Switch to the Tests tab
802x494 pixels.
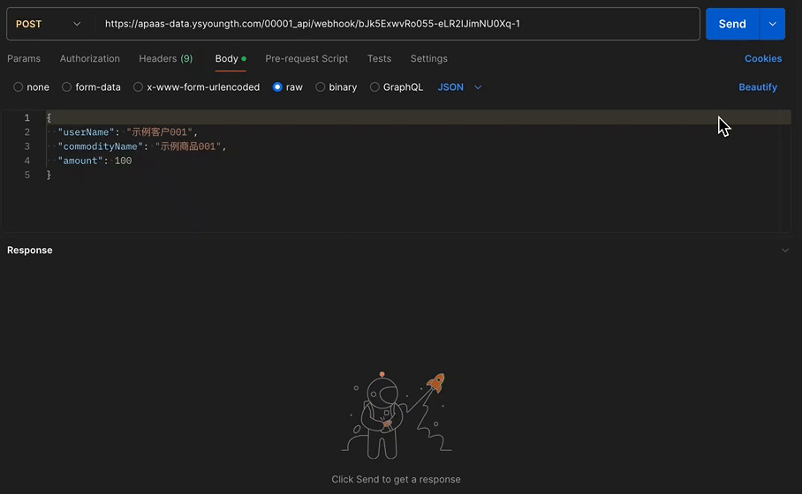click(x=379, y=59)
